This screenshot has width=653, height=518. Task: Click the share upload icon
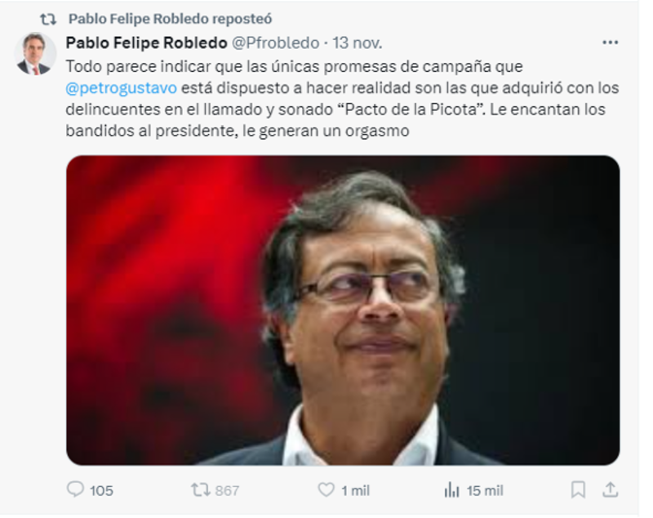[x=610, y=489]
